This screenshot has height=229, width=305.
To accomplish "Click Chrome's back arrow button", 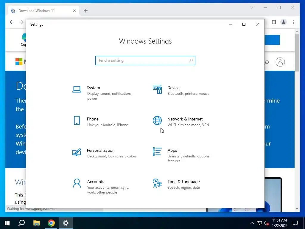I will pos(12,22).
